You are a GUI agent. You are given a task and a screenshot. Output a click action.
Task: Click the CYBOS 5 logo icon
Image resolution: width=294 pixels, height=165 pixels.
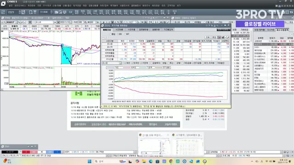pos(3,3)
